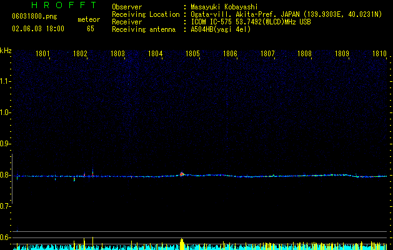Select the Ogata-vill. Akita-Pref. JAPAN location text
393x250 pixels.
[x=286, y=14]
